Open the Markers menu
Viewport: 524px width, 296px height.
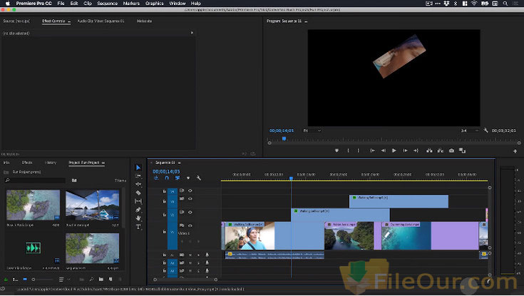pyautogui.click(x=131, y=4)
